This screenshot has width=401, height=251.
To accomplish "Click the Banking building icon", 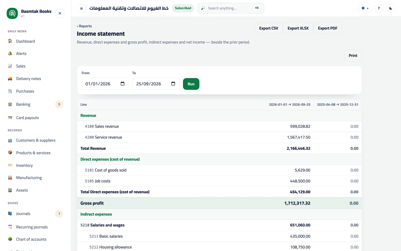I will (x=10, y=104).
